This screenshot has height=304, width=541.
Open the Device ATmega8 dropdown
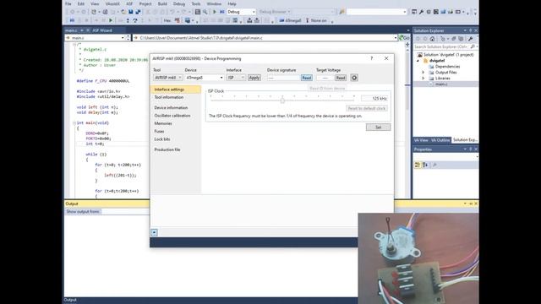click(205, 78)
